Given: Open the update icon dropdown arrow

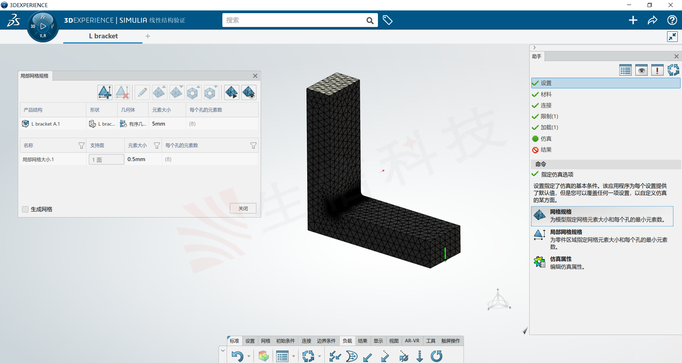Looking at the screenshot, I should point(319,356).
